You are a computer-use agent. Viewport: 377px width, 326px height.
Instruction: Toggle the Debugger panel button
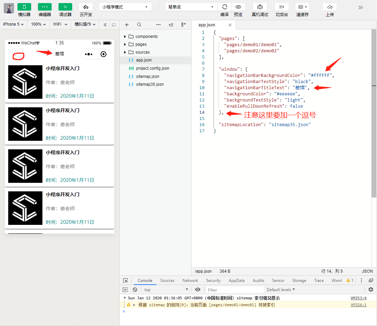point(65,7)
